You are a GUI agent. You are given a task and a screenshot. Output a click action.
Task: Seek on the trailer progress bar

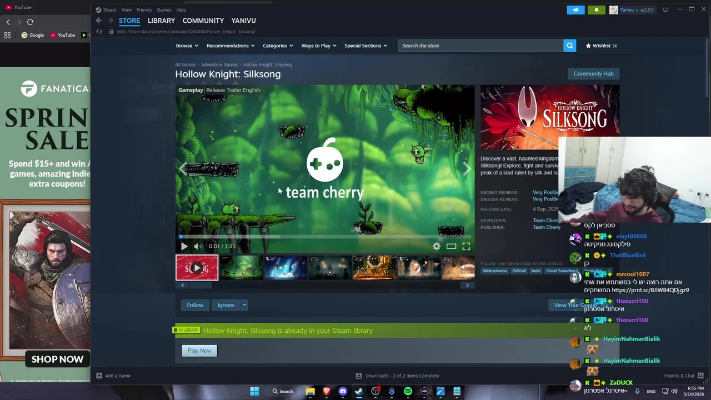pos(325,237)
